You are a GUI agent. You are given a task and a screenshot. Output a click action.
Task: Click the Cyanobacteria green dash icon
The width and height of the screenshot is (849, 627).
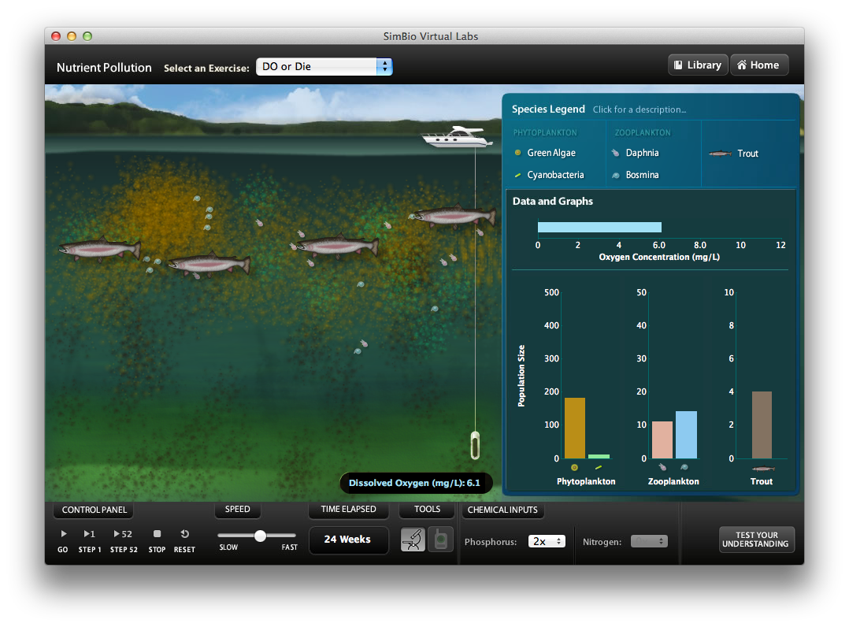[517, 175]
